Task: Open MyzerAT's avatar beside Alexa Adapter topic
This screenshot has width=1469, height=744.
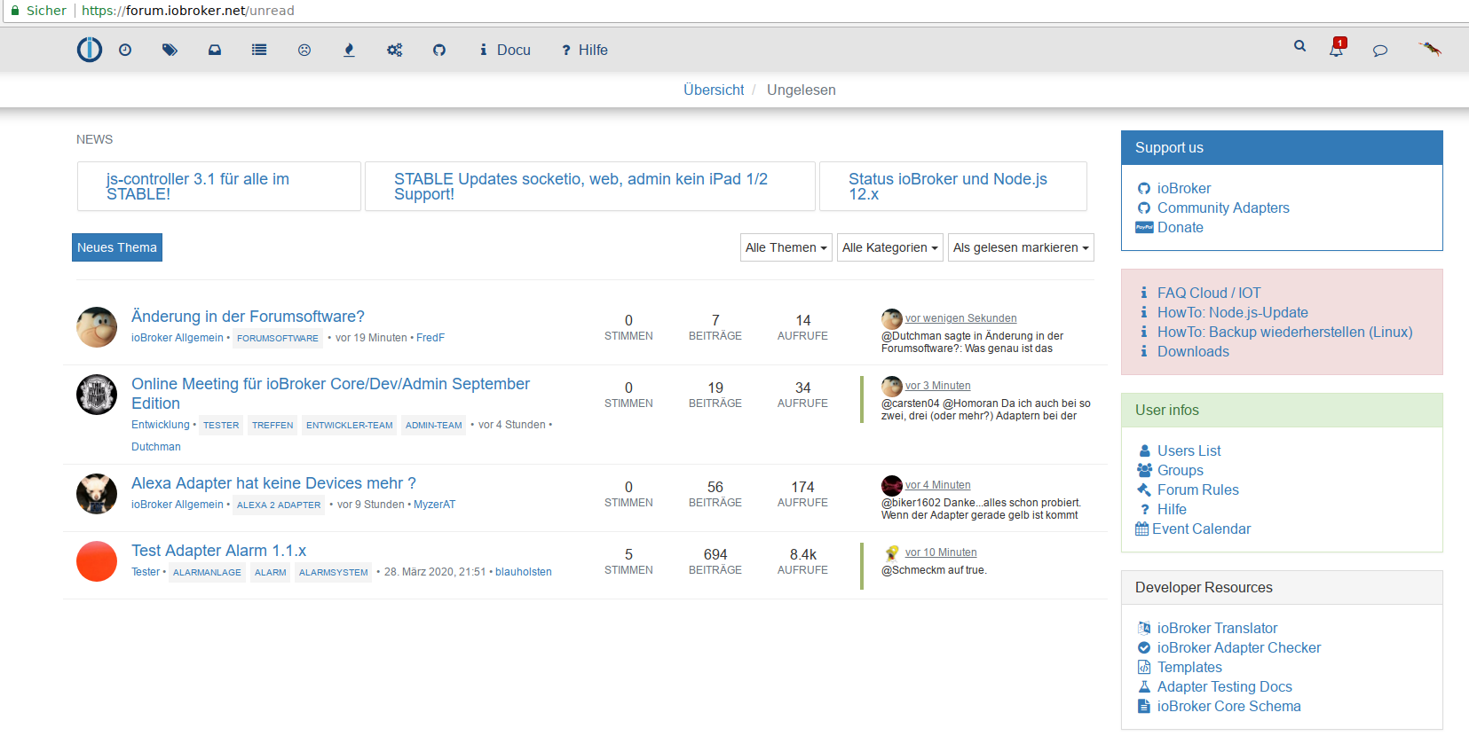Action: pyautogui.click(x=97, y=494)
